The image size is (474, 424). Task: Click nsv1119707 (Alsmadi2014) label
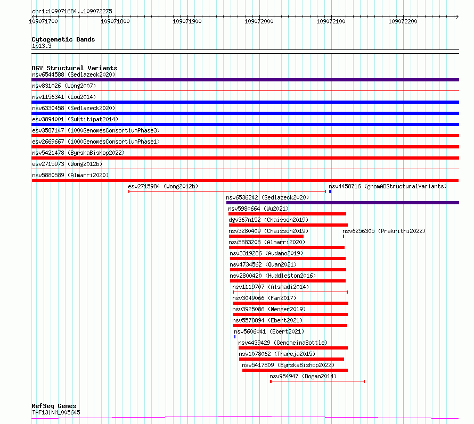coord(270,287)
